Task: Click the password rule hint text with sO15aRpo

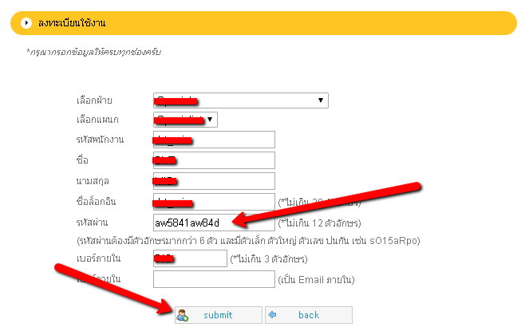Action: 248,240
